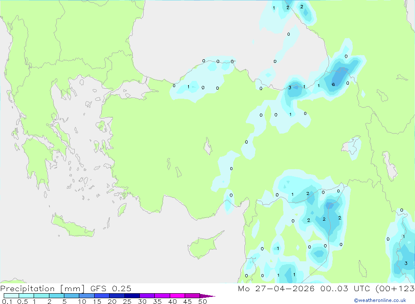Click the 'Precipitation [mm]' title text
The image size is (415, 304).
click(x=42, y=289)
